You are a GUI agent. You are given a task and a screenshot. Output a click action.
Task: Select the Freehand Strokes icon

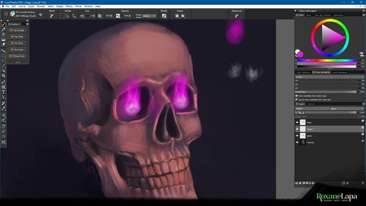pos(62,16)
